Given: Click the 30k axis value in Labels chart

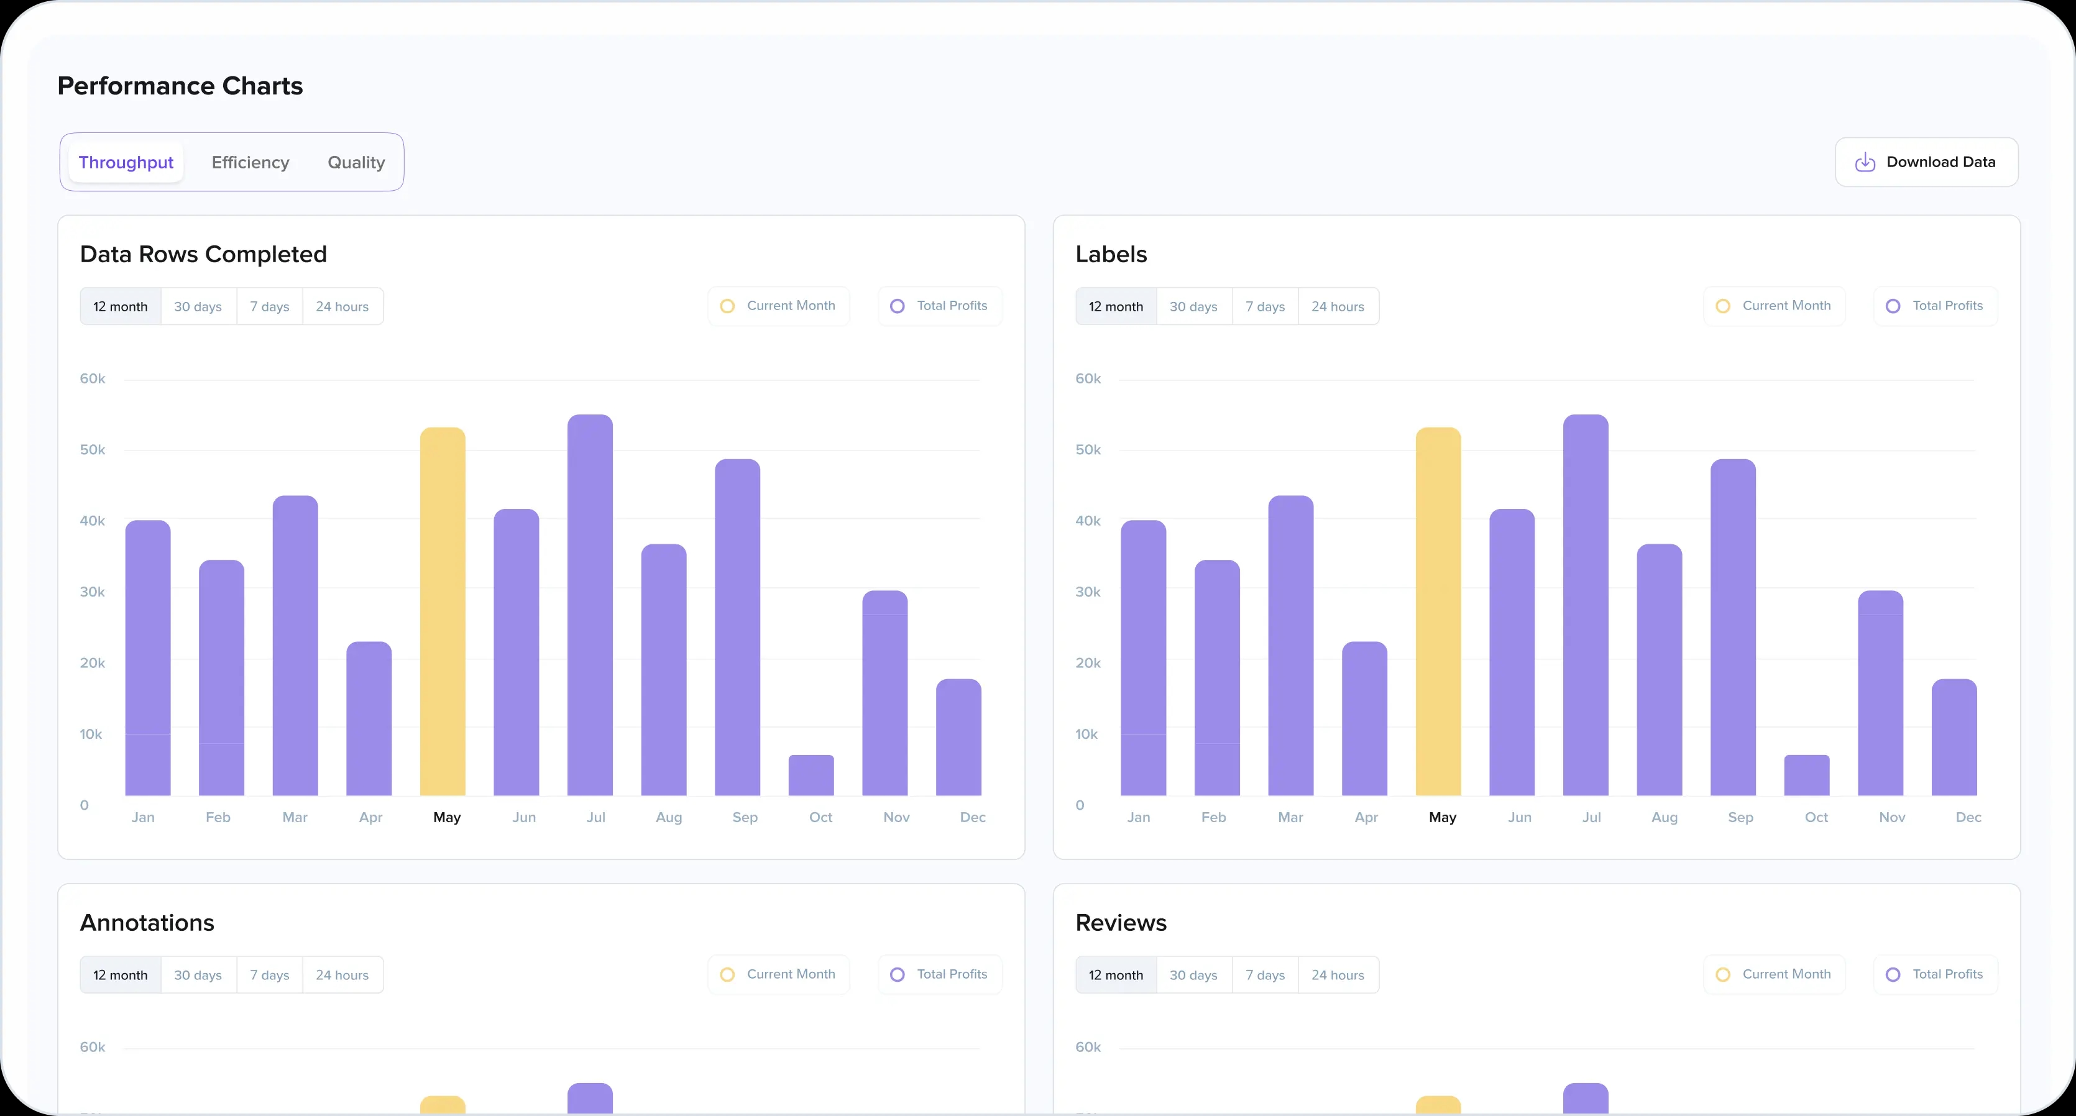Looking at the screenshot, I should pyautogui.click(x=1088, y=592).
